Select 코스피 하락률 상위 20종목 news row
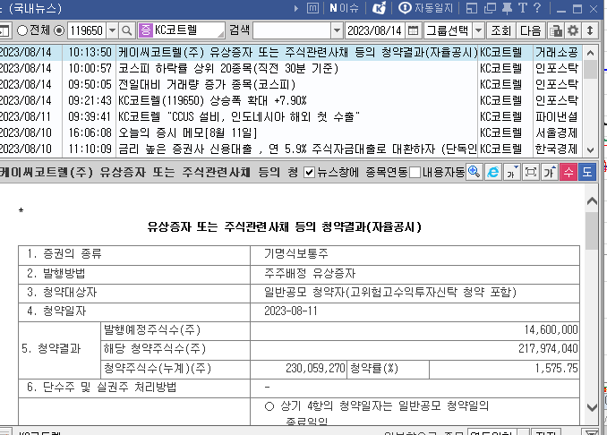This screenshot has height=435, width=607. (290, 69)
